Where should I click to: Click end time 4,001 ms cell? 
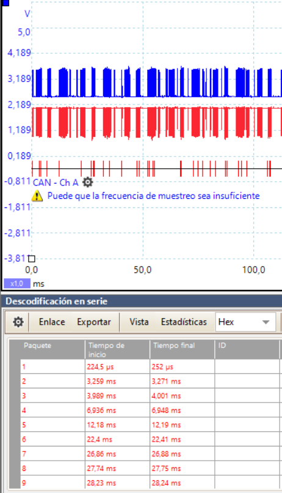coord(183,396)
